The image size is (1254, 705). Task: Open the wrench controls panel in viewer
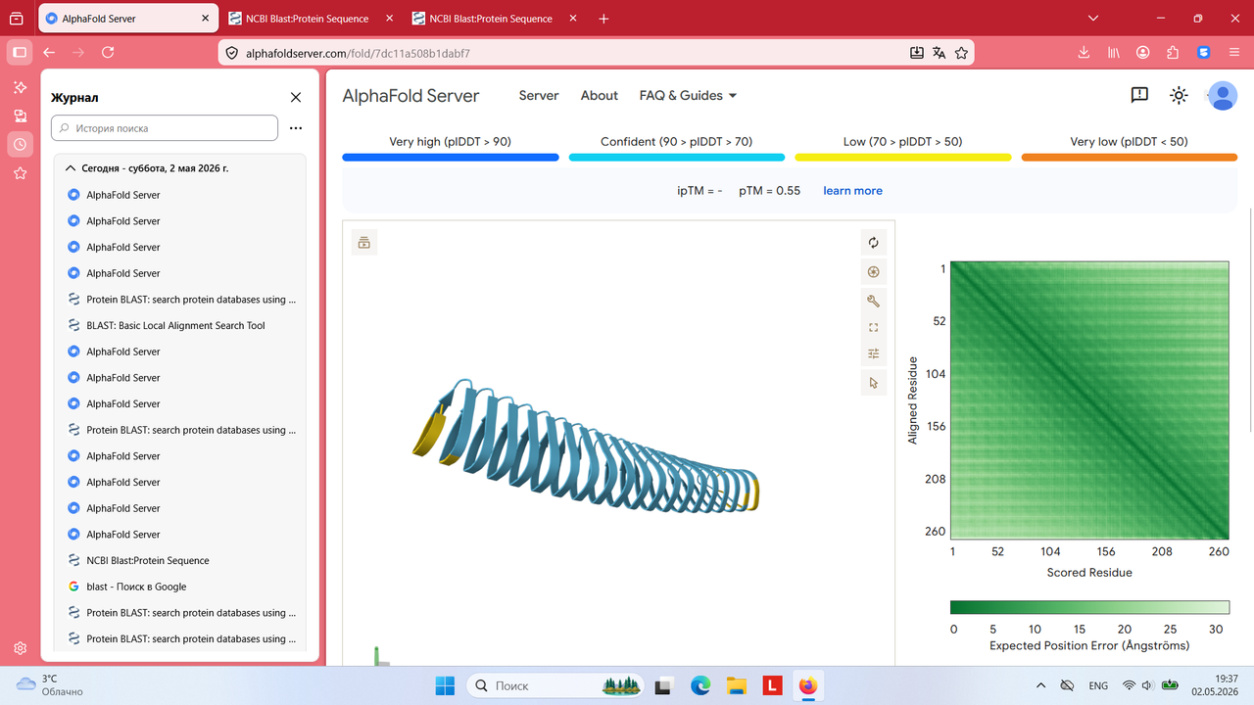point(874,301)
